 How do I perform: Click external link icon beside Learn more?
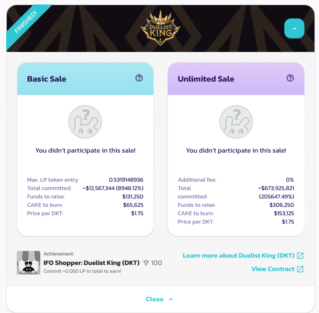(x=300, y=256)
